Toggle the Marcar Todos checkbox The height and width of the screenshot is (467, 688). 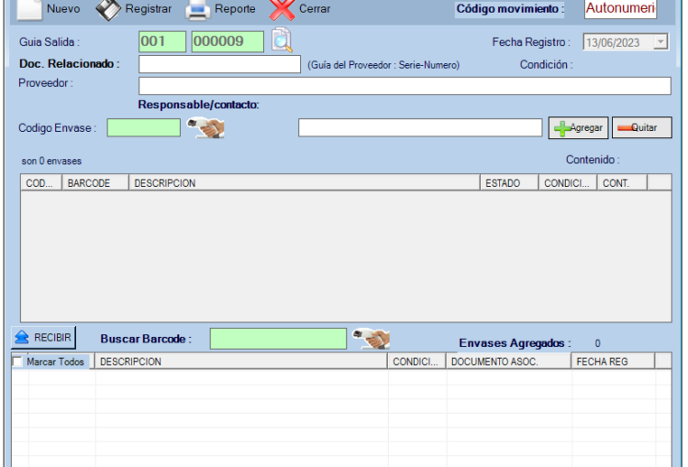click(18, 362)
